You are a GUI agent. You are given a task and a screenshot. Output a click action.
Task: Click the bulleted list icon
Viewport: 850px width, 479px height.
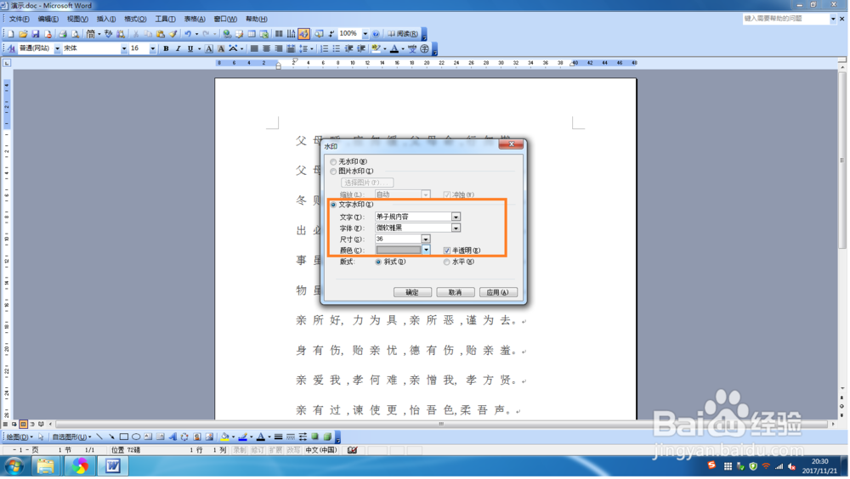(336, 48)
